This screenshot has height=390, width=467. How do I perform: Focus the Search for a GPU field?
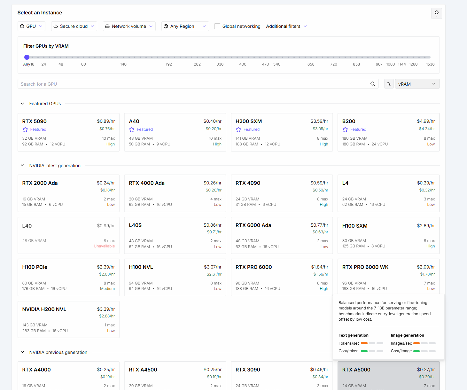pyautogui.click(x=198, y=84)
